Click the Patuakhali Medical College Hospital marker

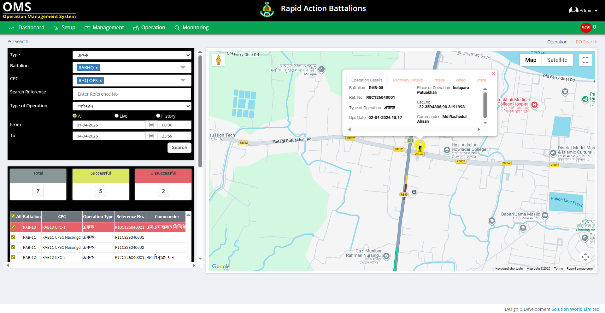pos(534,104)
